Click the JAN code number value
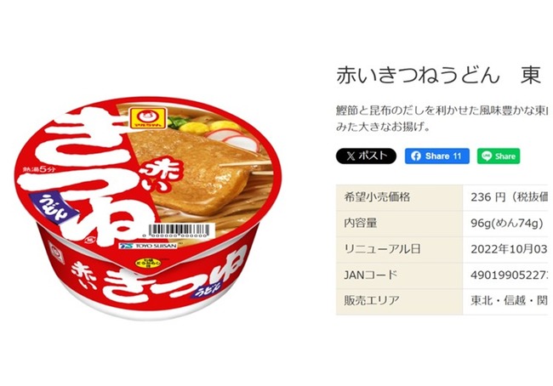The image size is (553, 386). click(510, 275)
